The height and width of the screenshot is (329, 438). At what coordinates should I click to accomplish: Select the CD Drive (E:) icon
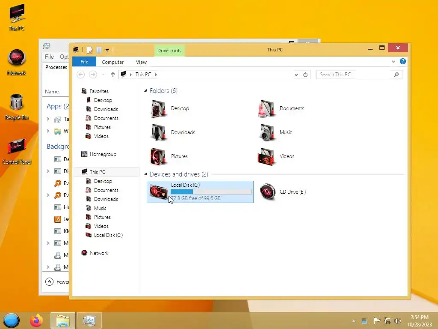pos(267,192)
